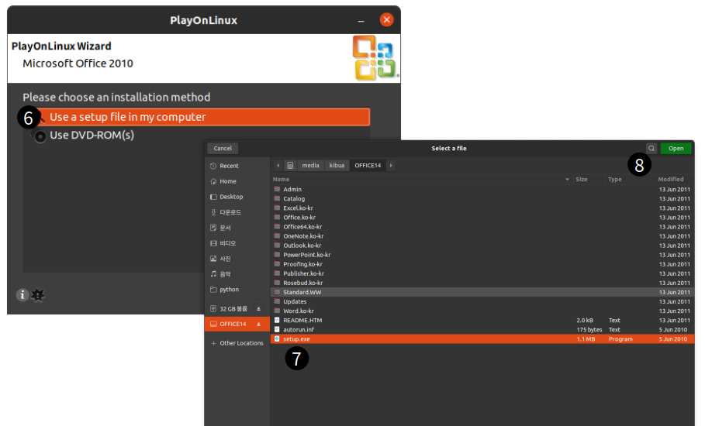Go to Home in the sidebar
Viewport: 705px width, 426px height.
tap(237, 181)
